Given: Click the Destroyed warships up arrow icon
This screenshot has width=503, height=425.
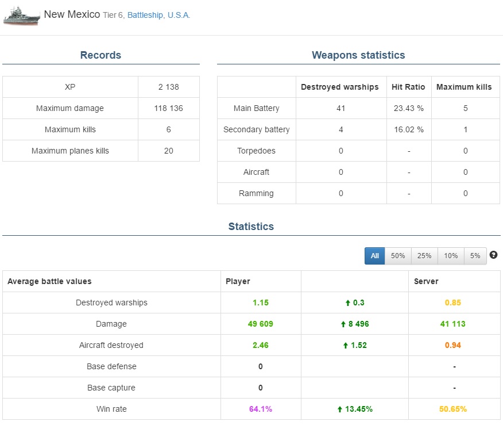Looking at the screenshot, I should tap(348, 303).
